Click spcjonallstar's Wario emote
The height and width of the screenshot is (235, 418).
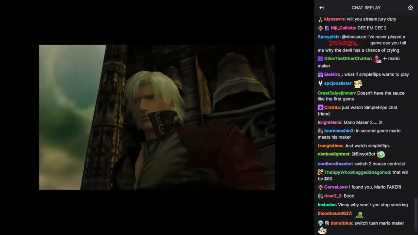click(x=358, y=84)
